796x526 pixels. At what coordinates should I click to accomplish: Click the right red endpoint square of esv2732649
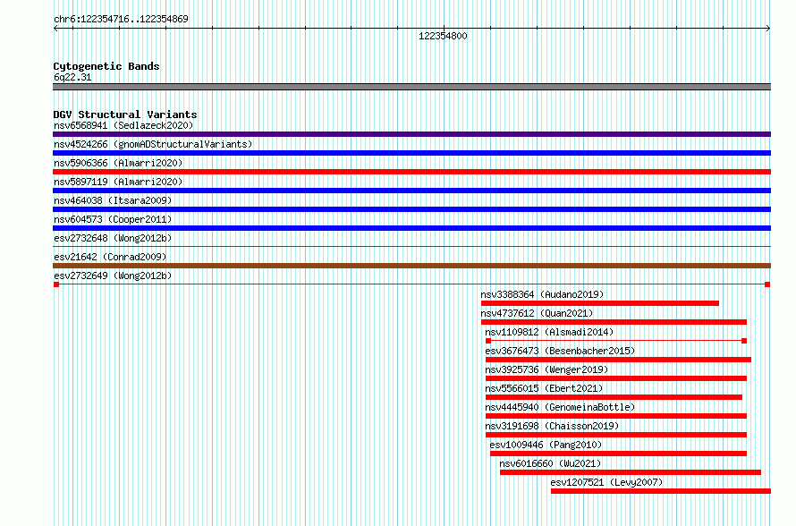pos(767,284)
